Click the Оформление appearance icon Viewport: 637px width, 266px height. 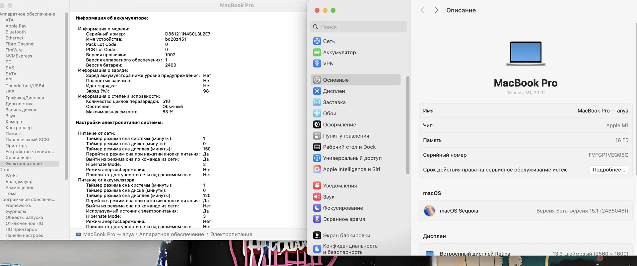[317, 125]
